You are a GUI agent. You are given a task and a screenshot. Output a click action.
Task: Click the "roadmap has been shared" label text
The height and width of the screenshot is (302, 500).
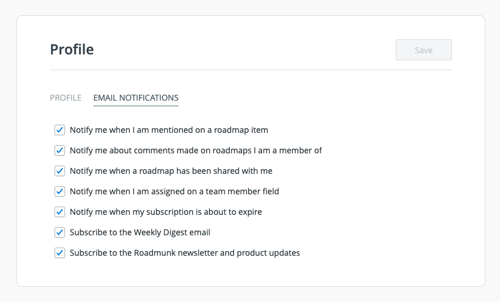(171, 171)
